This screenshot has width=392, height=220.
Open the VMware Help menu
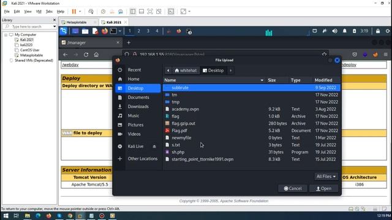tap(61, 12)
